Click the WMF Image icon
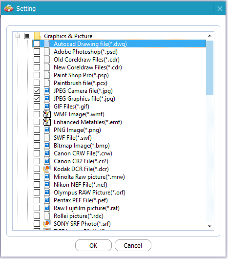Viewport: 228px width, 259px height. click(47, 114)
